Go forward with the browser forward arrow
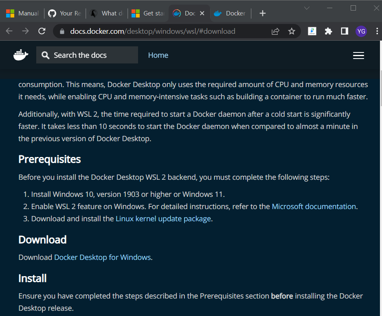382x316 pixels. pyautogui.click(x=25, y=31)
